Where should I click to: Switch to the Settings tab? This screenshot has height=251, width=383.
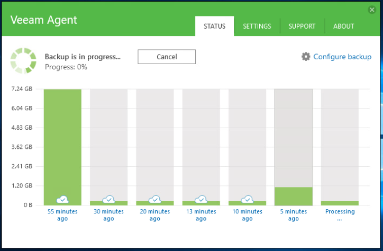tap(257, 26)
